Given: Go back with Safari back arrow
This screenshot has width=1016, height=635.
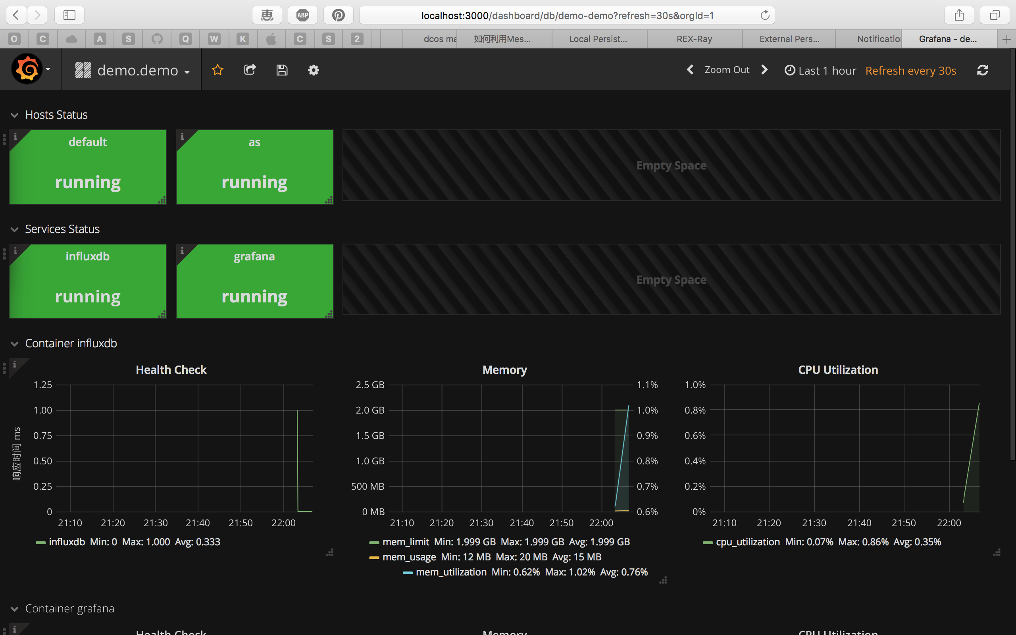Looking at the screenshot, I should point(16,15).
